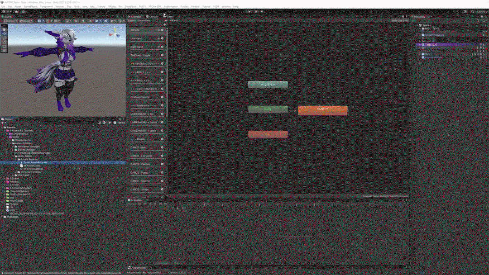This screenshot has width=489, height=275.
Task: Open the Tail Sway Toggle layer gear
Action: pos(162,55)
